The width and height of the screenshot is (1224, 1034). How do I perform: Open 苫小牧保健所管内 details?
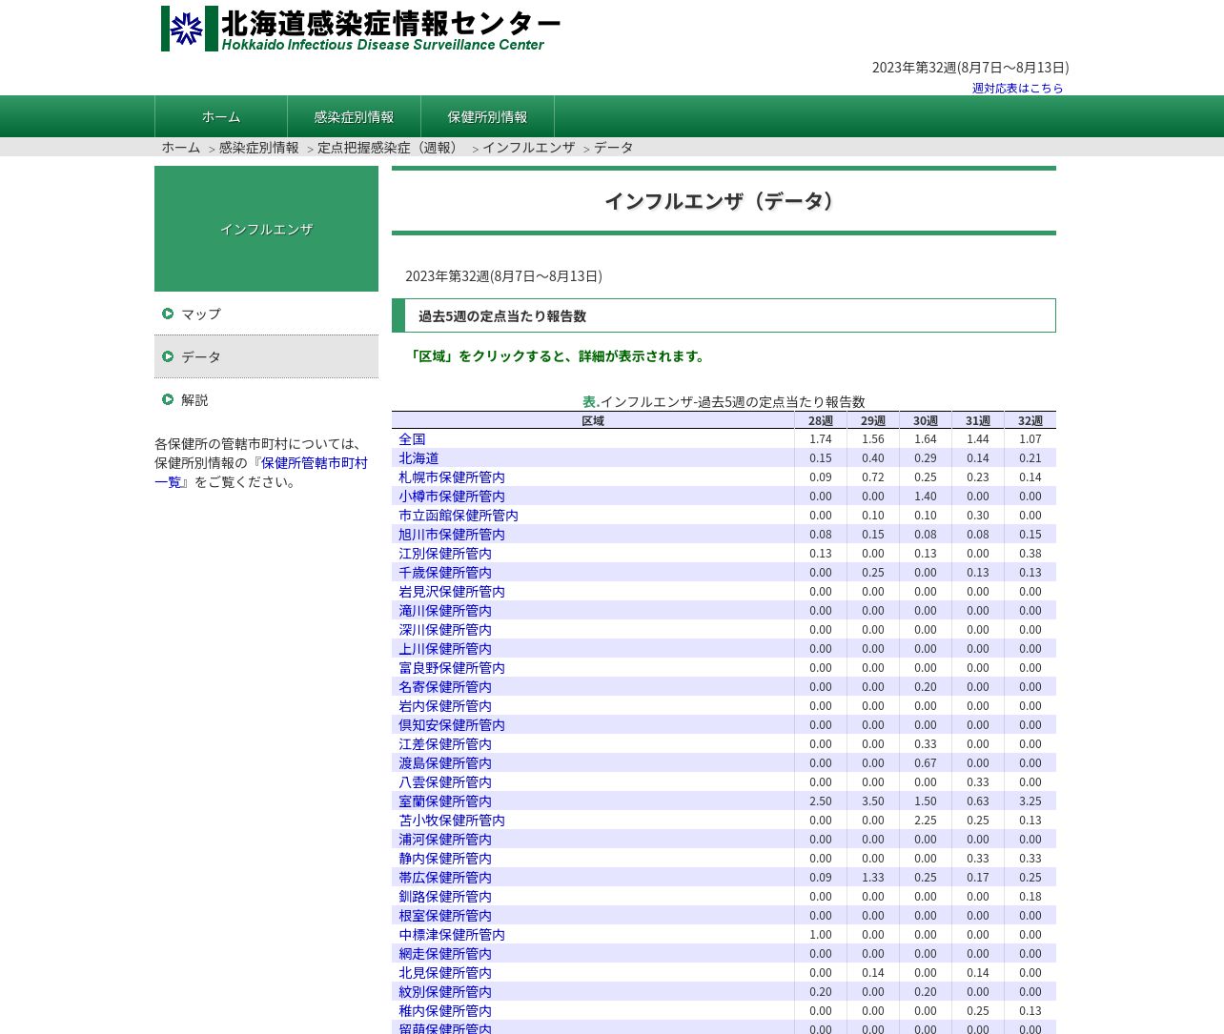pos(452,821)
